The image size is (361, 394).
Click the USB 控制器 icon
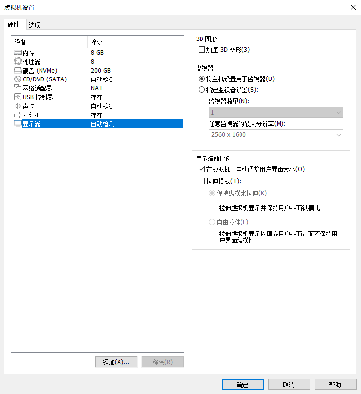tap(18, 97)
